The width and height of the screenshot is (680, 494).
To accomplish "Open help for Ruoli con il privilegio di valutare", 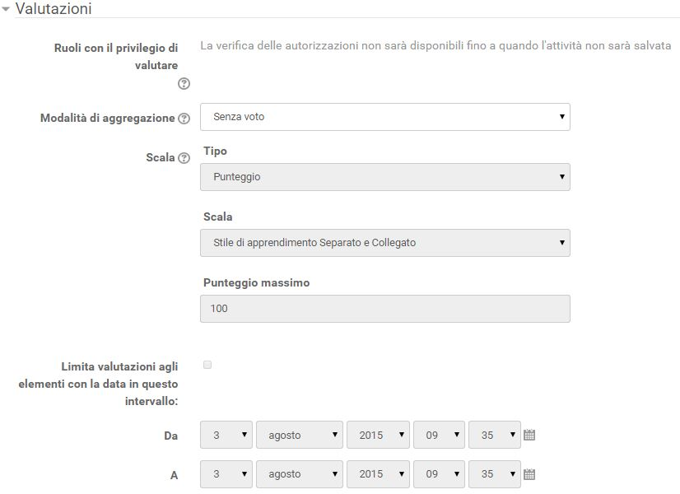I will tap(184, 83).
